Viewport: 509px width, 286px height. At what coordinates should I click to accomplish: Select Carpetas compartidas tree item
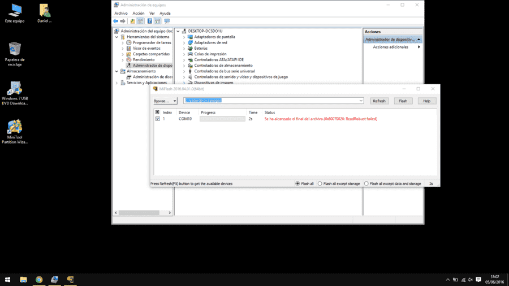151,54
